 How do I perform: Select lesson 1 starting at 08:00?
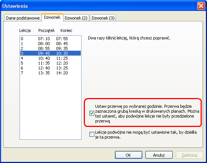tap(50, 44)
